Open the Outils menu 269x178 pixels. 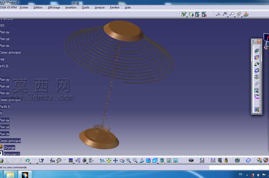pyautogui.click(x=85, y=8)
